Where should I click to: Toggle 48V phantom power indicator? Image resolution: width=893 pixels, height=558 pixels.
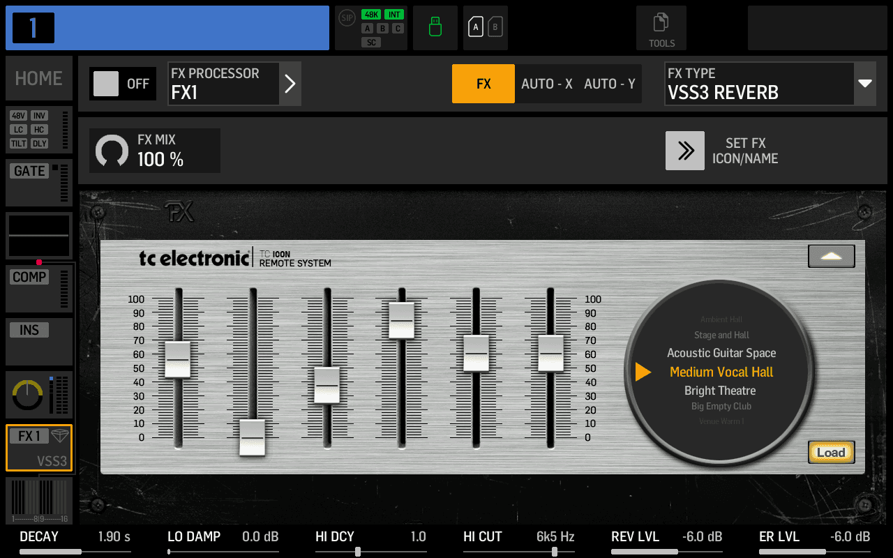[19, 116]
